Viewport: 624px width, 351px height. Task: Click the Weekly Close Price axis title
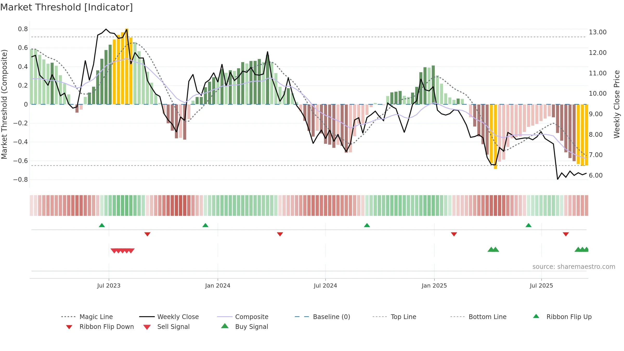point(617,104)
